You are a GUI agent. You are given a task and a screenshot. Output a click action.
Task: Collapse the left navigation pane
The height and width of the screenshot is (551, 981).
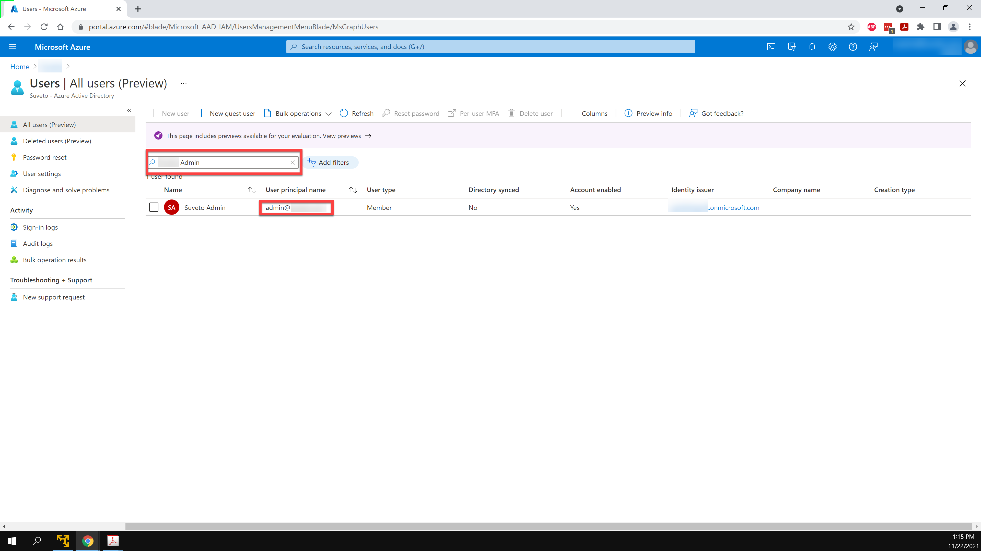pos(129,110)
